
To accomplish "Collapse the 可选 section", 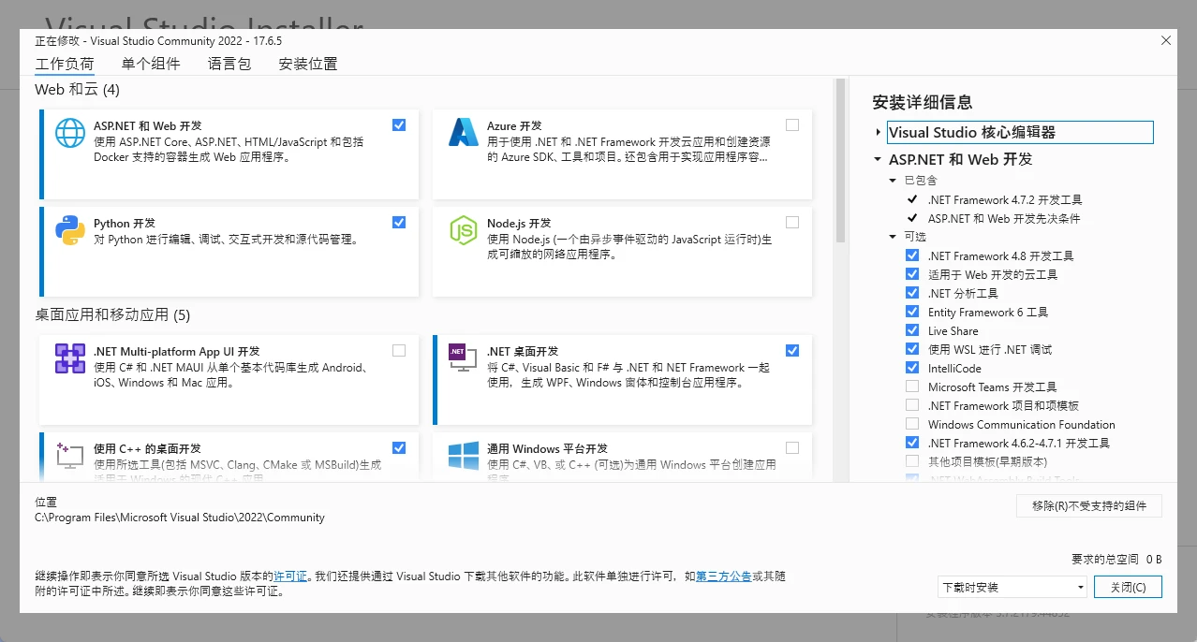I will (x=894, y=237).
